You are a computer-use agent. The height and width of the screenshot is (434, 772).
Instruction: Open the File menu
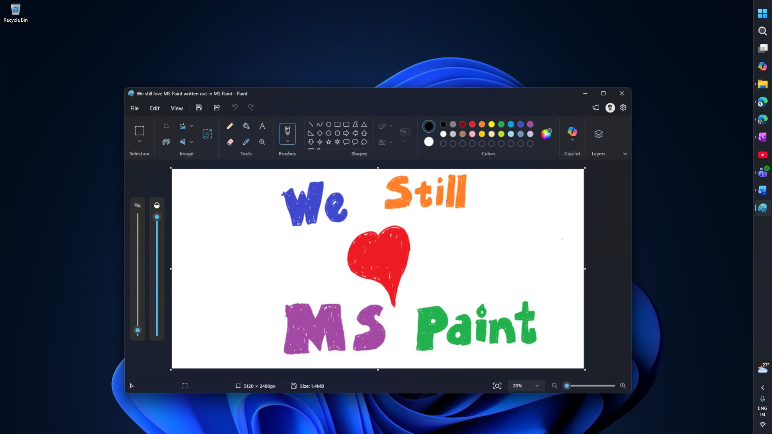point(134,108)
